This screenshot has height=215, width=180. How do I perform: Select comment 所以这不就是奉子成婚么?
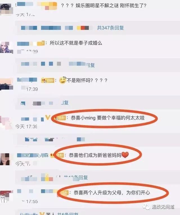[x=76, y=43]
